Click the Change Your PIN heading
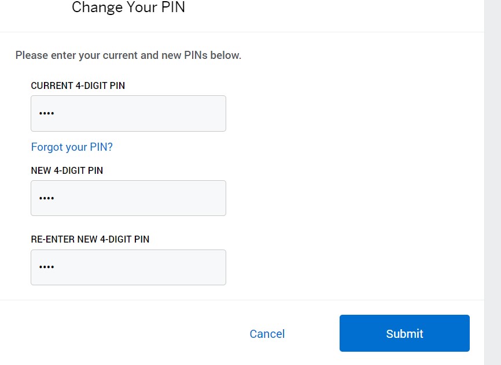501x365 pixels. click(x=128, y=8)
